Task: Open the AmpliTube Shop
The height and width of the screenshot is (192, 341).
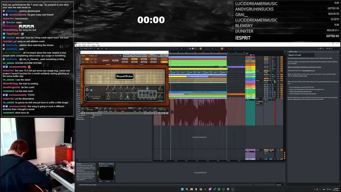Action: pyautogui.click(x=164, y=56)
